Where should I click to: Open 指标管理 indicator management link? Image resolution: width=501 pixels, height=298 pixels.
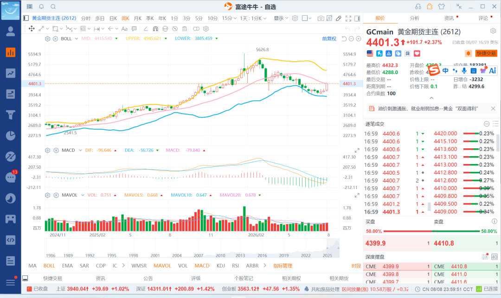283,266
